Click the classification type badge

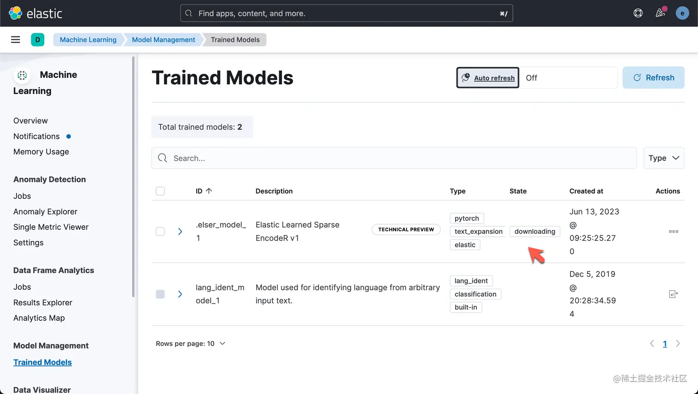point(475,294)
